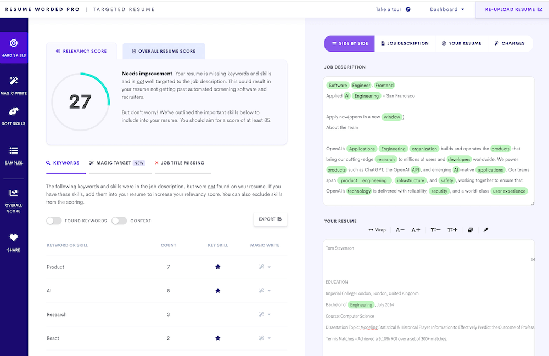Open Samples from the sidebar
Screen dimensions: 549x356
click(14, 154)
